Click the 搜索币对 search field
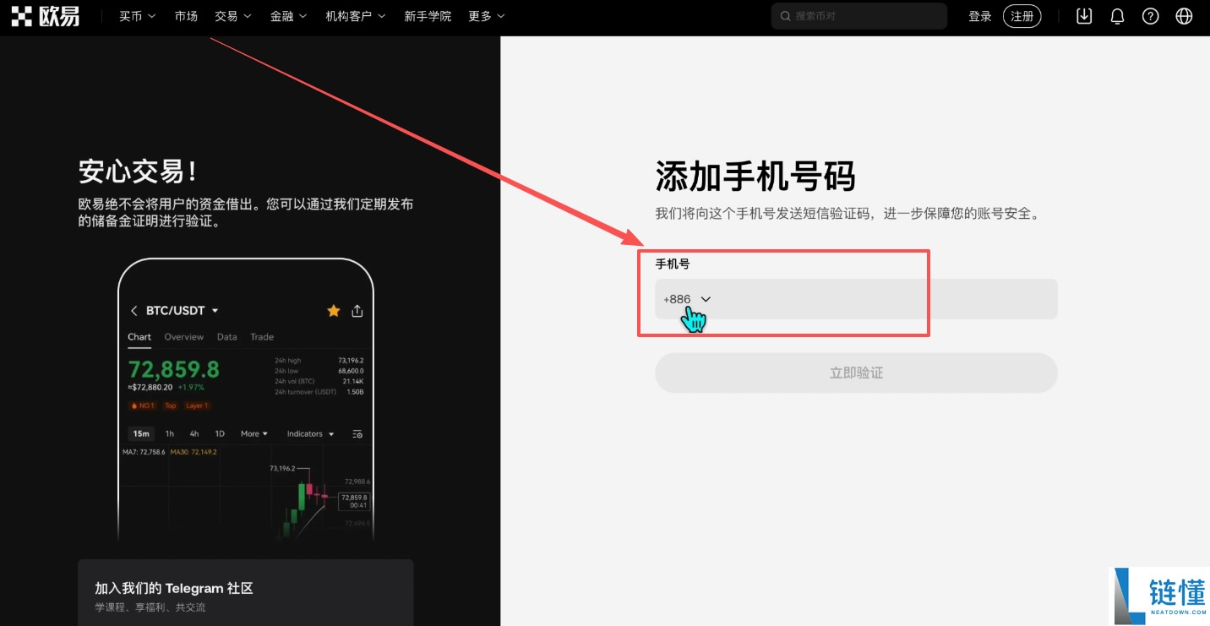This screenshot has width=1210, height=626. tap(858, 15)
